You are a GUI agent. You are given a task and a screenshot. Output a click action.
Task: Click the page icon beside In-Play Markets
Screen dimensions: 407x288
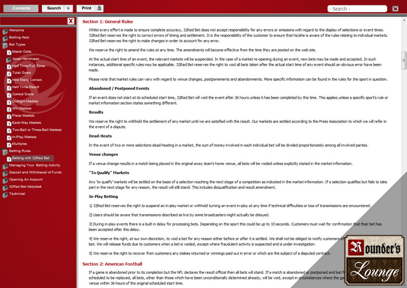tap(9, 138)
